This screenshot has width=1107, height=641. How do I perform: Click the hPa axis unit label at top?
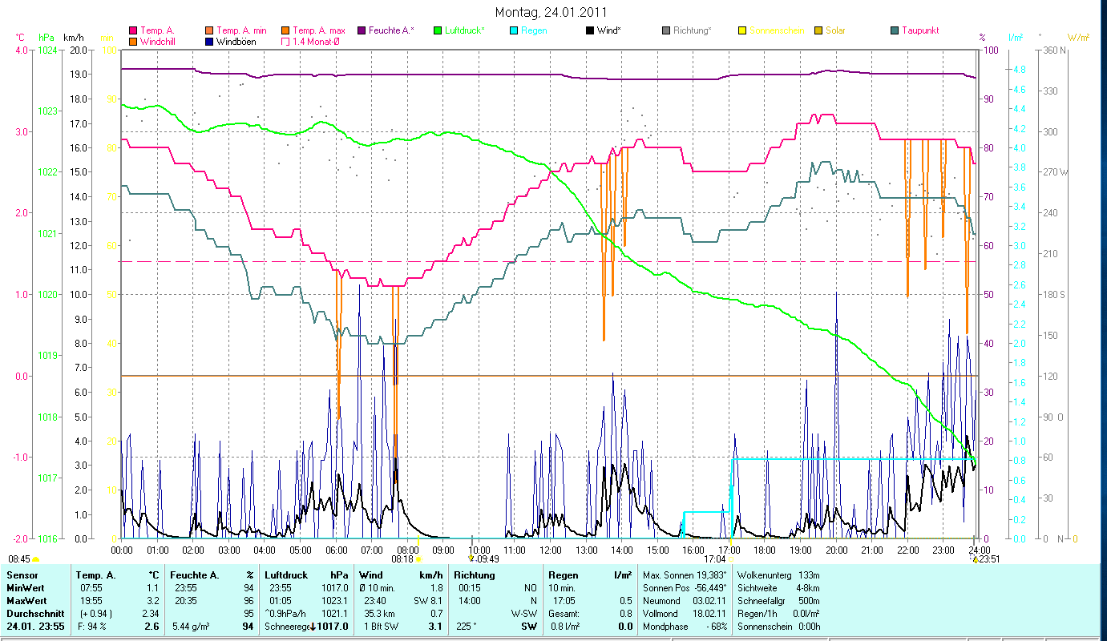pyautogui.click(x=46, y=37)
